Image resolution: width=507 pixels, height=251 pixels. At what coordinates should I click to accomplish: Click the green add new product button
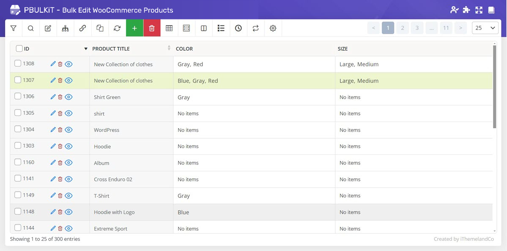point(134,28)
